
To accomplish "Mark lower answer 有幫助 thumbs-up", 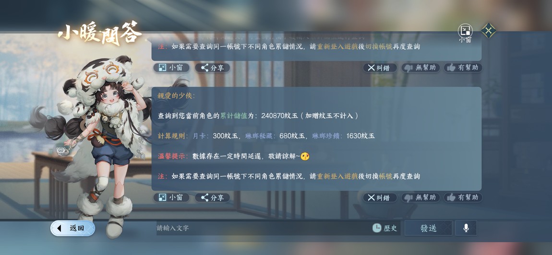I will 463,197.
